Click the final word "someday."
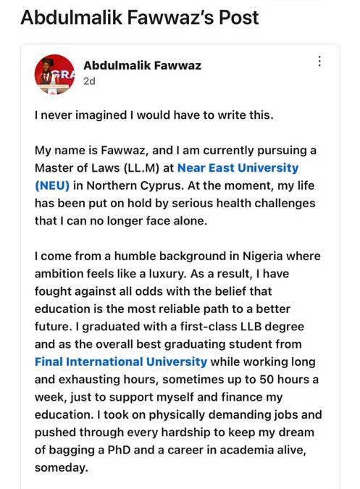360x489 pixels. coord(62,468)
